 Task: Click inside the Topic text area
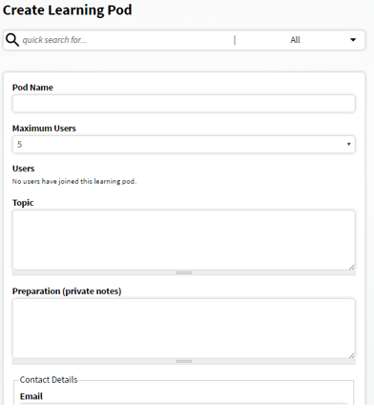pos(184,240)
